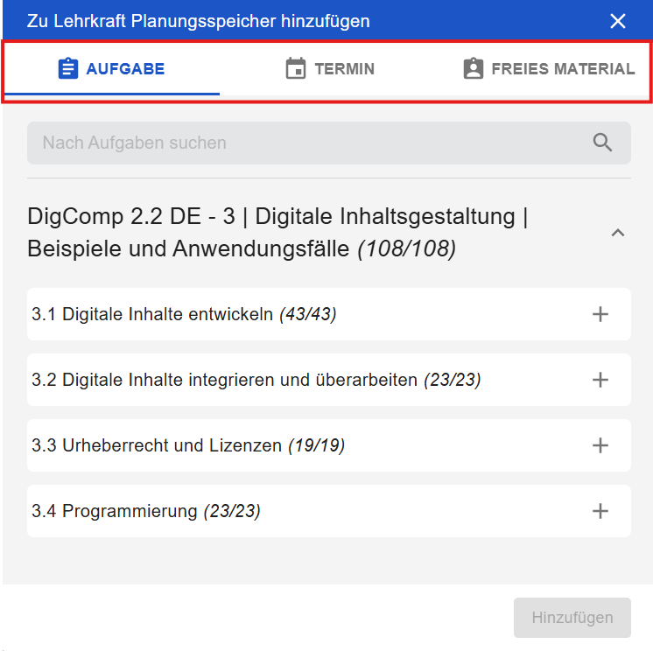Click the magnifier icon in the search bar

pyautogui.click(x=602, y=143)
